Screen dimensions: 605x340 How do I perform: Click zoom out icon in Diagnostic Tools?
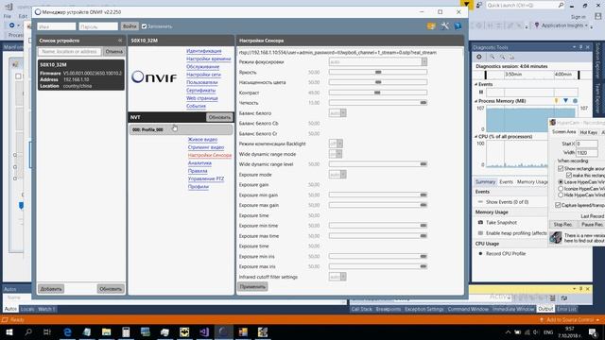pyautogui.click(x=502, y=57)
